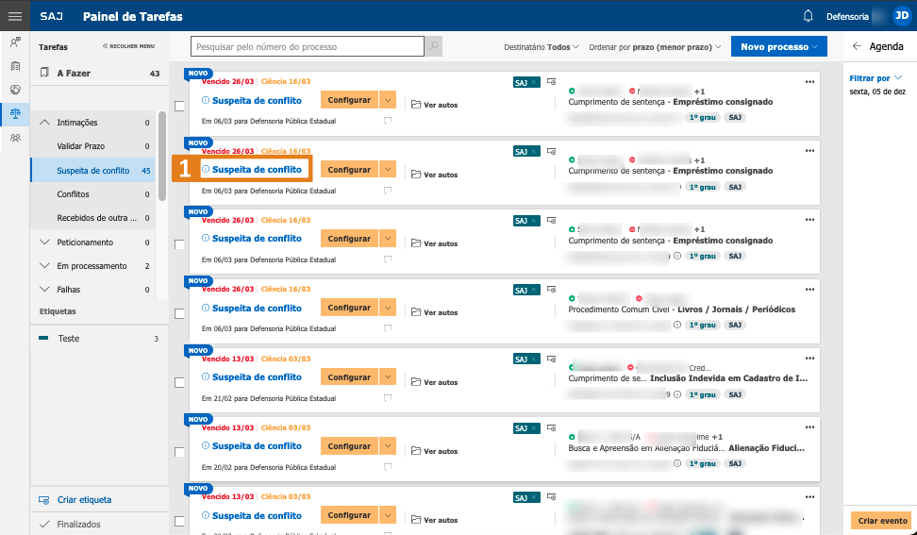
Task: Click the process number search field
Action: tap(308, 46)
